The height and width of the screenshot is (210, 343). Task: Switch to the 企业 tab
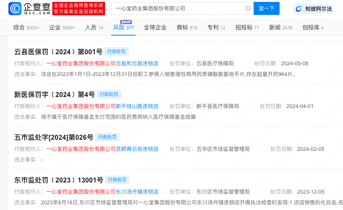pyautogui.click(x=62, y=27)
